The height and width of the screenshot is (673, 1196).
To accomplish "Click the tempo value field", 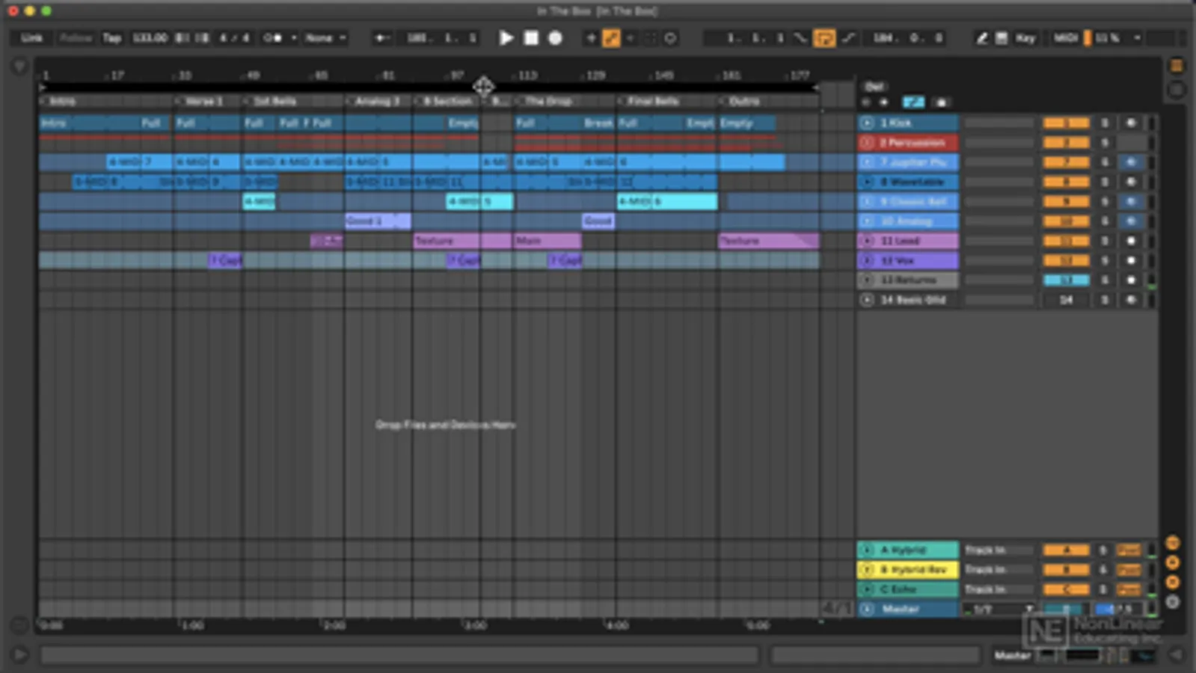I will click(x=150, y=38).
